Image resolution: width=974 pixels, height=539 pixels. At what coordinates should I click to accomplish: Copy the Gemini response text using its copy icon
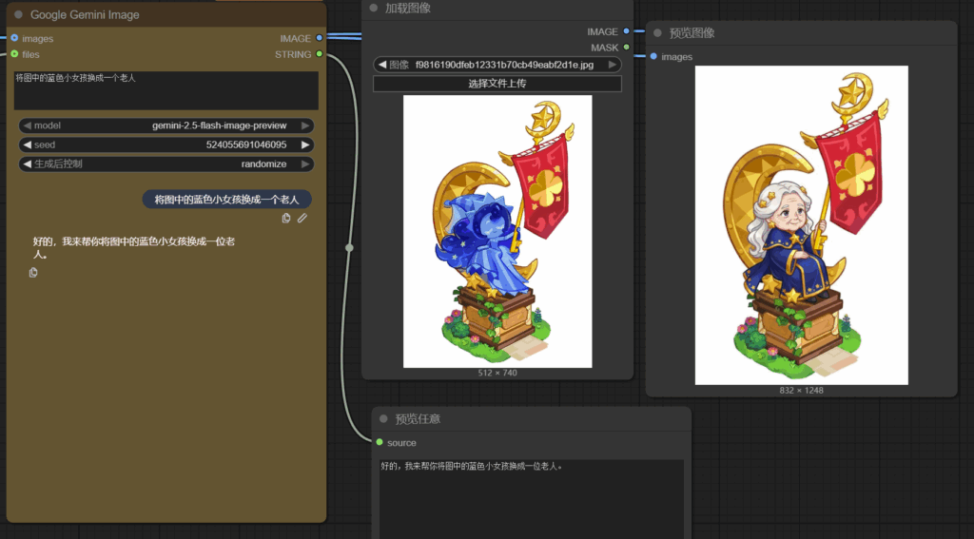tap(34, 273)
